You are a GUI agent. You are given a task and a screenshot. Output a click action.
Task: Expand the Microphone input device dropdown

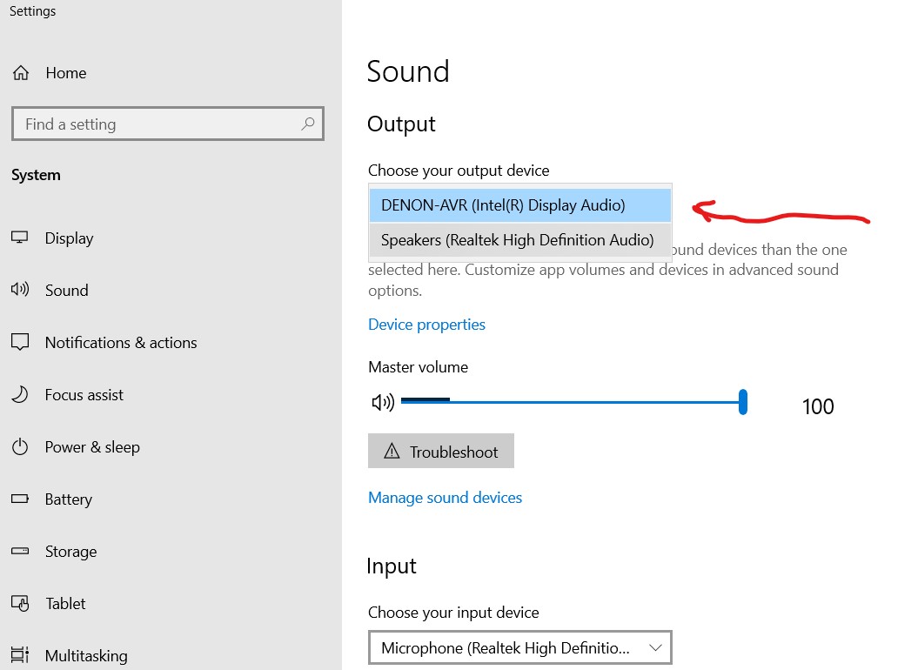click(519, 647)
